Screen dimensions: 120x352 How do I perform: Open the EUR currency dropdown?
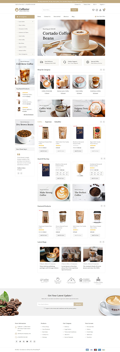(95, 4)
